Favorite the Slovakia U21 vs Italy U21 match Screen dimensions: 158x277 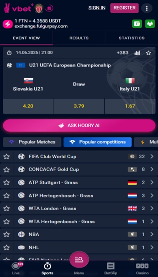(x=149, y=53)
